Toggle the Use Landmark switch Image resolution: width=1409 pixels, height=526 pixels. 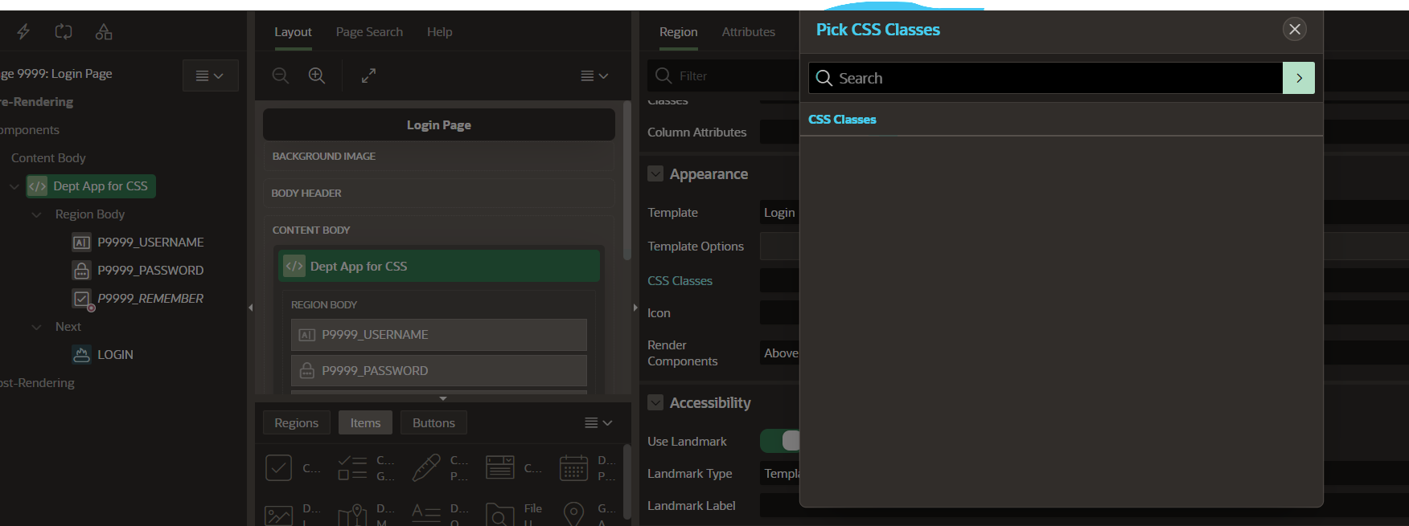point(781,441)
